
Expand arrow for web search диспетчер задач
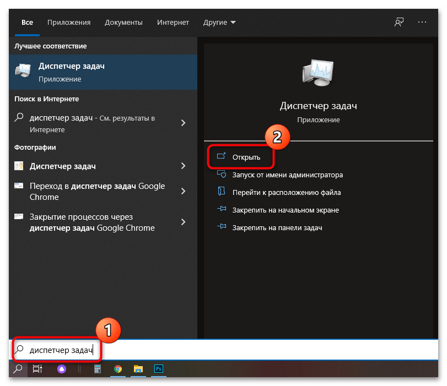(183, 123)
